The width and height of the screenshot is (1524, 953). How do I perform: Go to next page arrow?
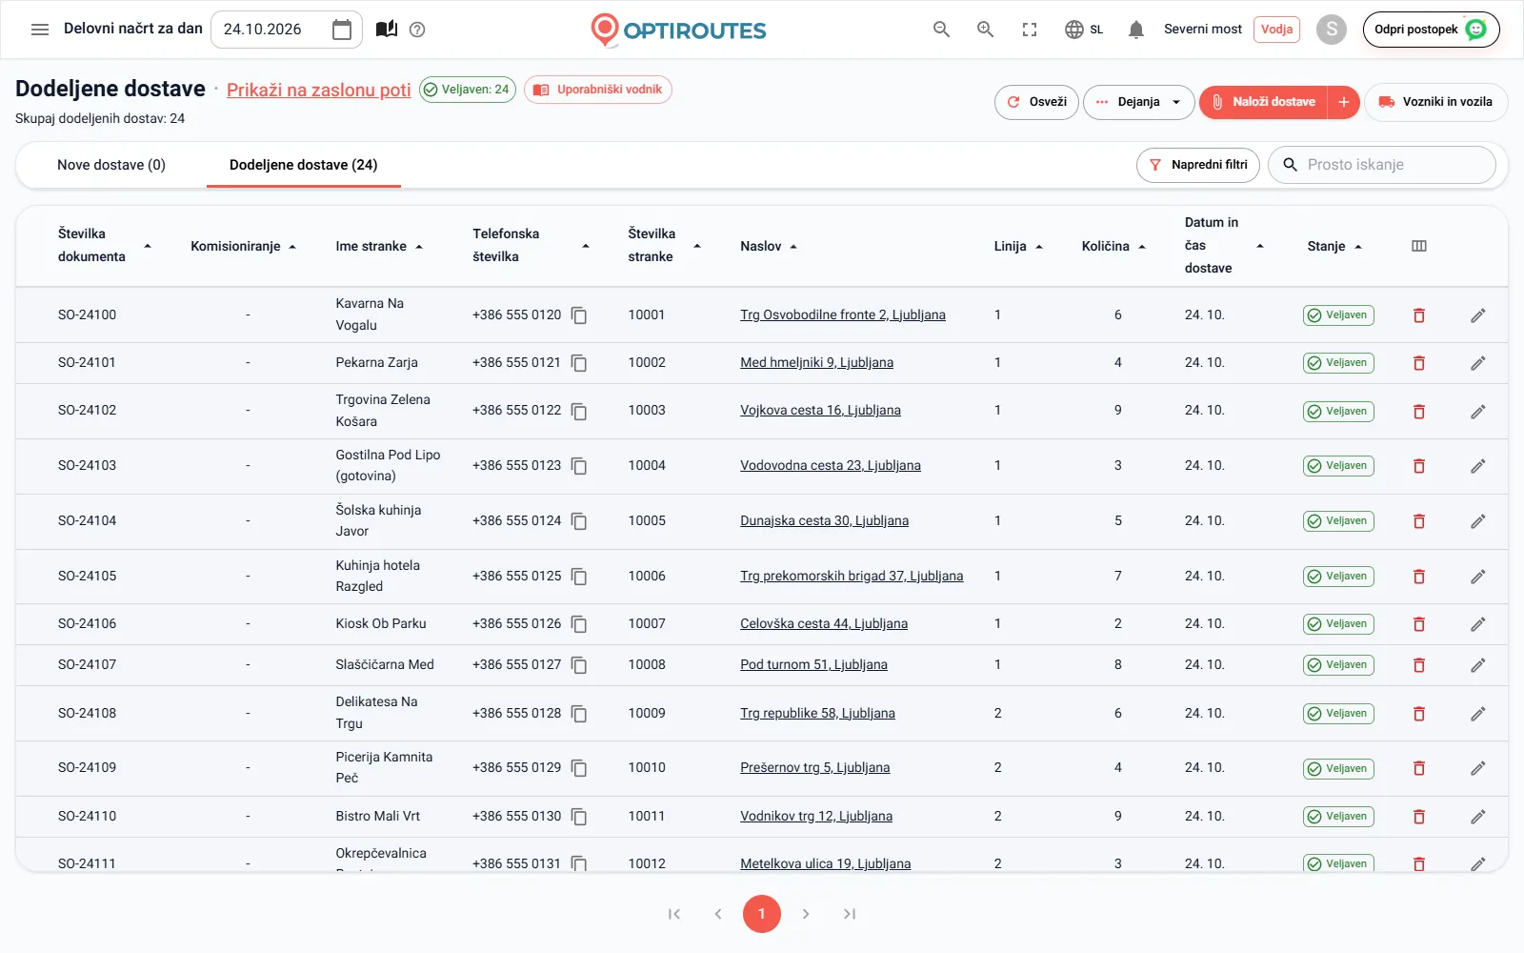click(806, 914)
